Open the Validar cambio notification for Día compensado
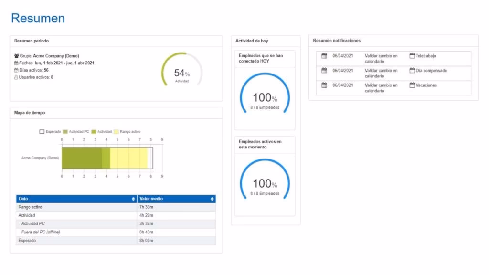 click(x=381, y=73)
